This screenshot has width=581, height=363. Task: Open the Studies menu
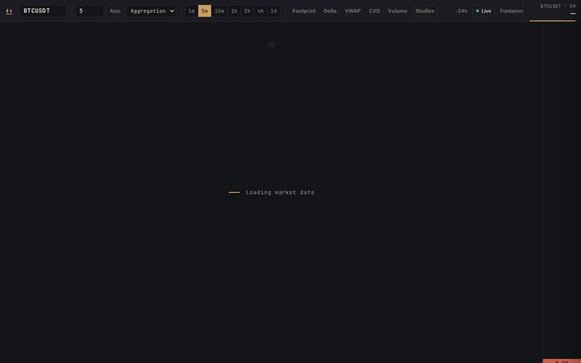tap(425, 11)
